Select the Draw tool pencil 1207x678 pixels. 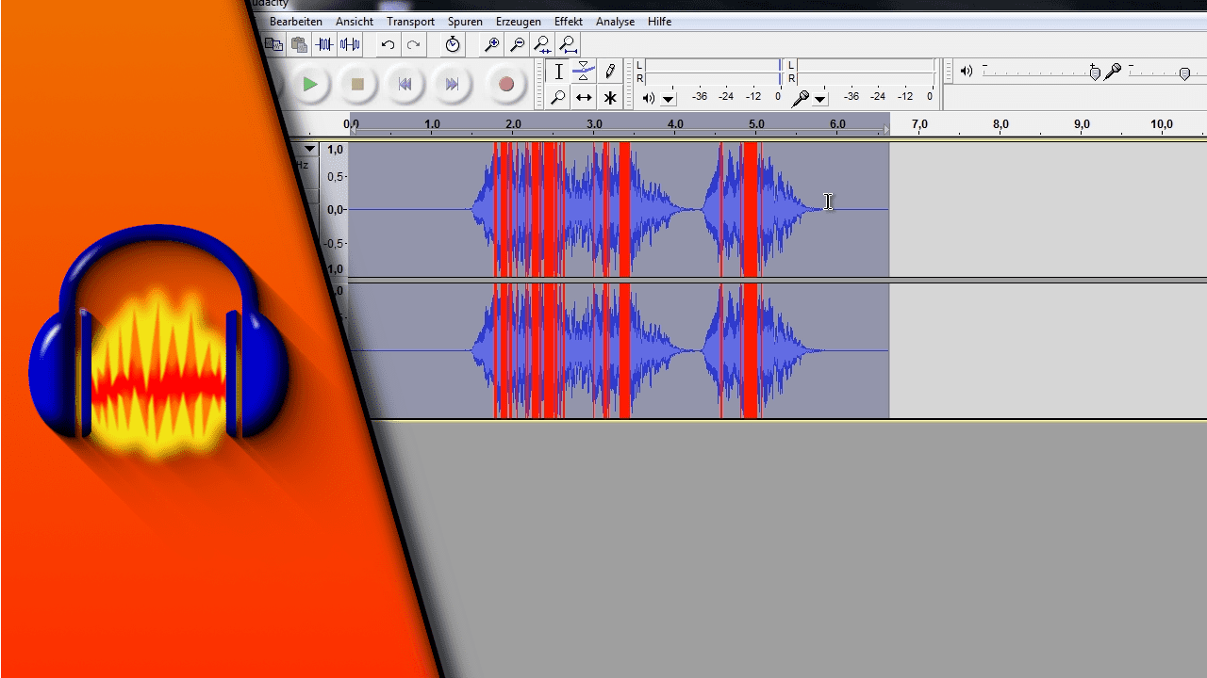click(609, 71)
